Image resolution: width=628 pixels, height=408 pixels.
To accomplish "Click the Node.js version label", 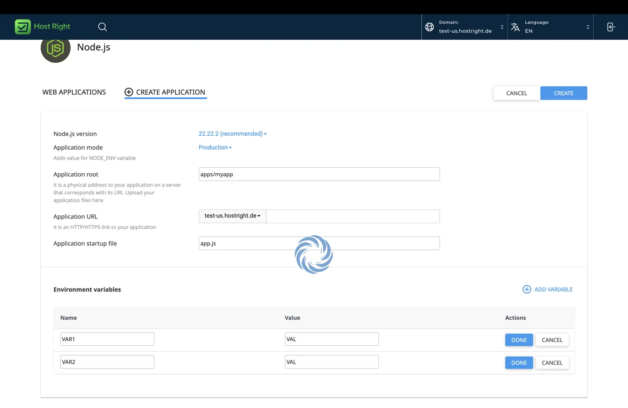I will pos(75,134).
